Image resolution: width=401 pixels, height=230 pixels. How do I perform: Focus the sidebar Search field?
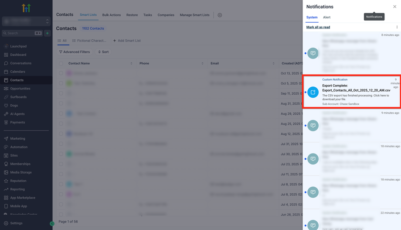22,33
